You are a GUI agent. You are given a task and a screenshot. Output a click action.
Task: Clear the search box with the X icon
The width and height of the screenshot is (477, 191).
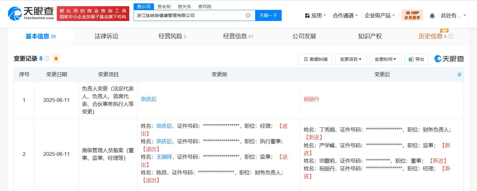click(x=248, y=15)
